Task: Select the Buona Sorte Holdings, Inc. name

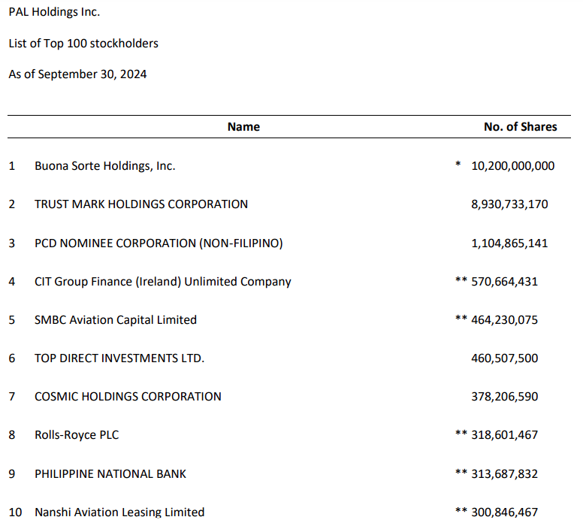Action: click(x=105, y=165)
